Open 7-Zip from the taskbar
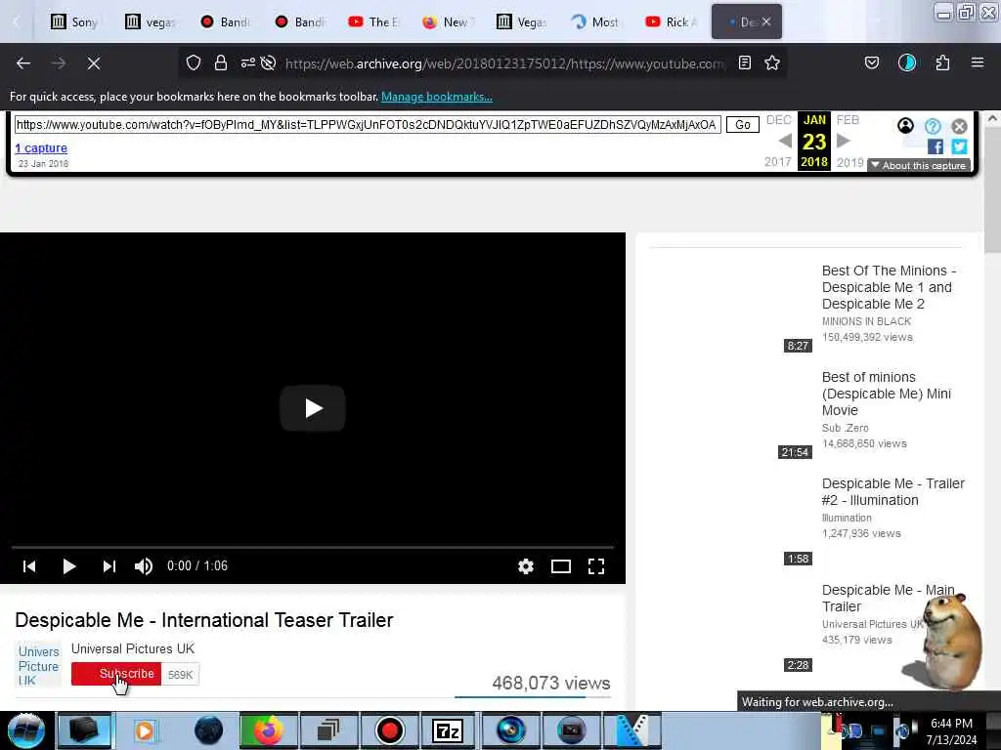The width and height of the screenshot is (1001, 750). 447,730
